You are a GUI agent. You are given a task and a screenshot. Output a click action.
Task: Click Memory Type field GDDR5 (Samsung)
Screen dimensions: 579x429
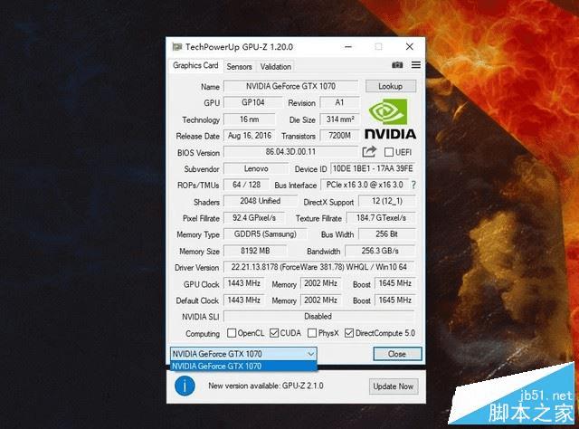(265, 234)
